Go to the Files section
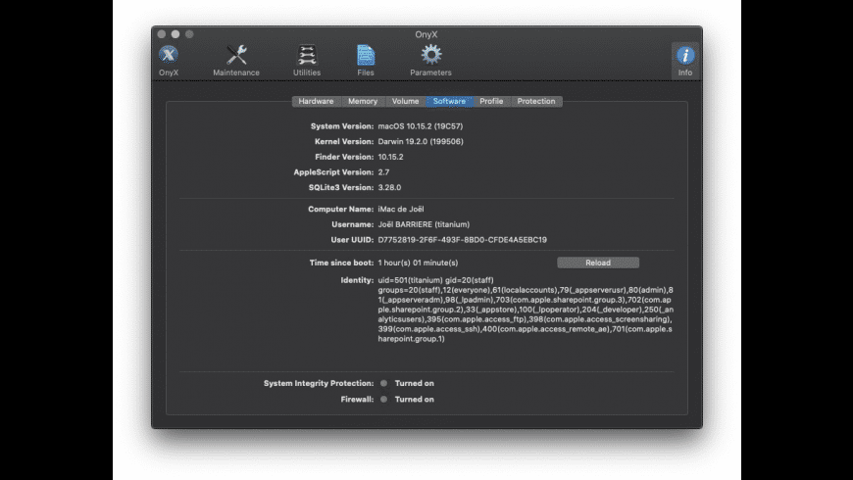 tap(366, 57)
